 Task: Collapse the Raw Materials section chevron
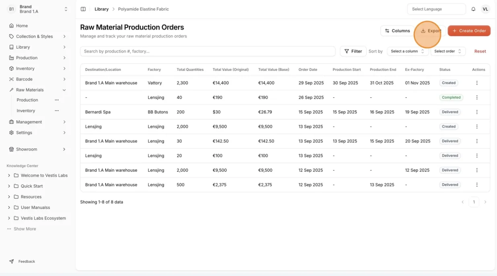coord(64,90)
